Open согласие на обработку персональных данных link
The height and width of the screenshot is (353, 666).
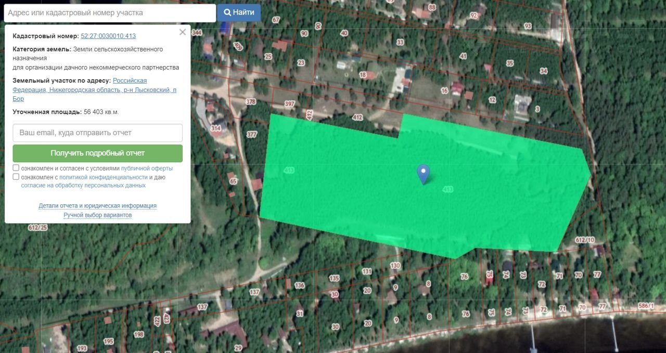(83, 186)
